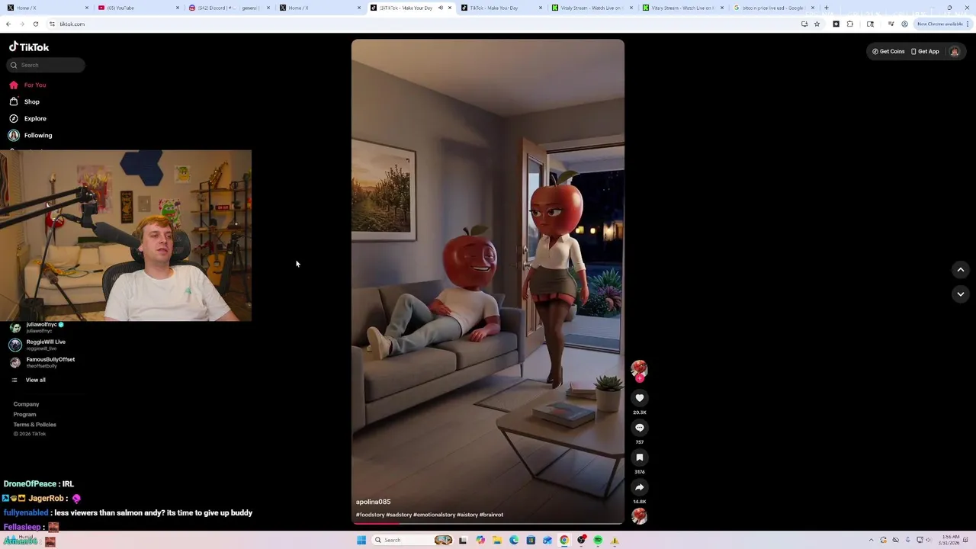Open the Following feed
The image size is (976, 549).
coord(30,135)
